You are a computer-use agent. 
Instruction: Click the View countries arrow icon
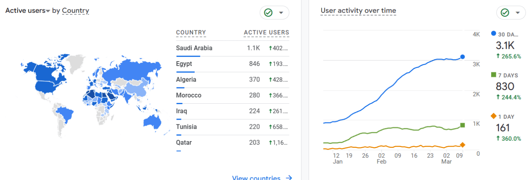(289, 178)
